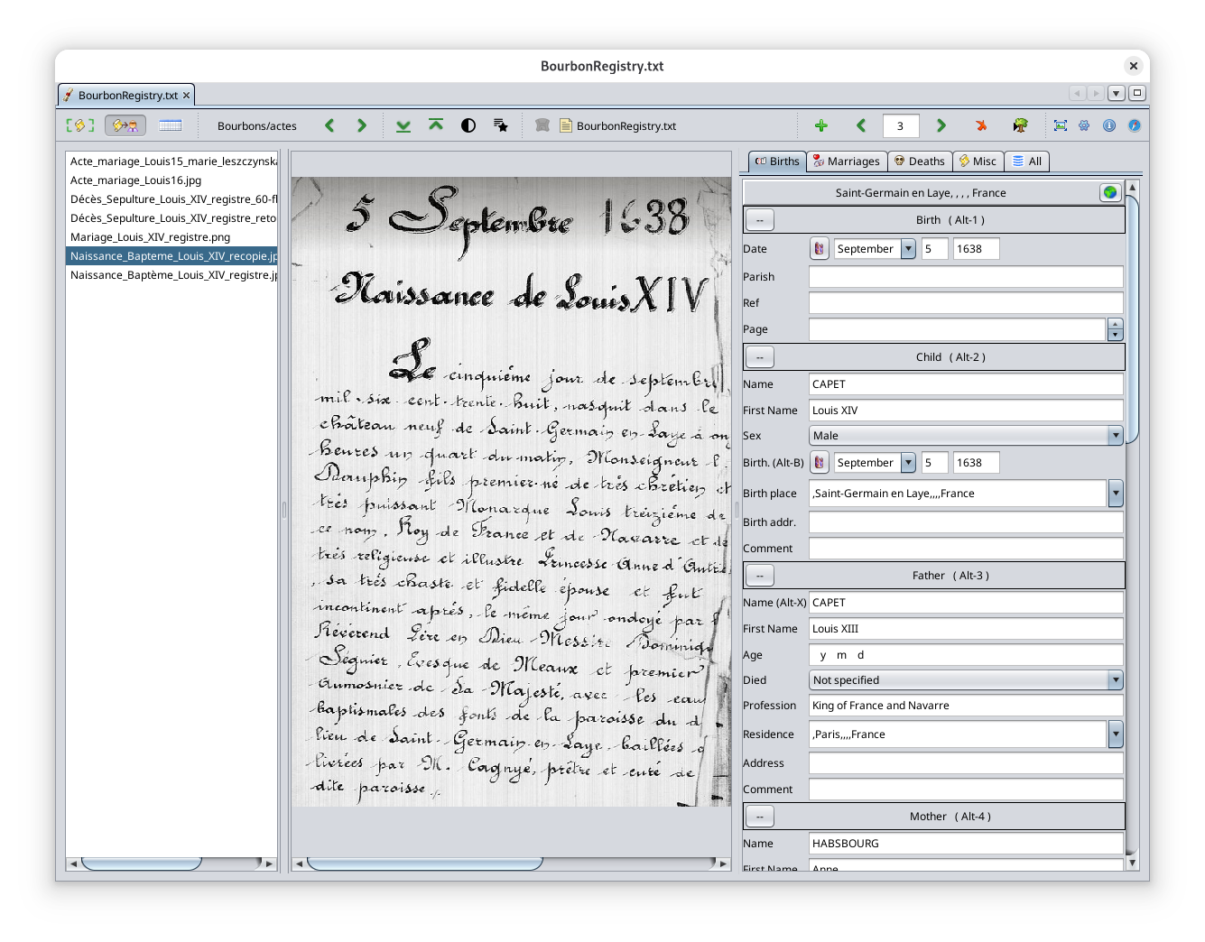Click the grey shape icon beside BourbonRegistry.txt
Image resolution: width=1205 pixels, height=942 pixels.
[x=542, y=125]
